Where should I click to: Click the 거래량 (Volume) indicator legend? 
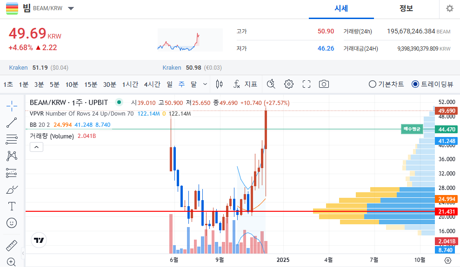point(52,136)
